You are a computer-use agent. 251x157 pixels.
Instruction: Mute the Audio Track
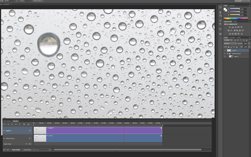[26, 144]
